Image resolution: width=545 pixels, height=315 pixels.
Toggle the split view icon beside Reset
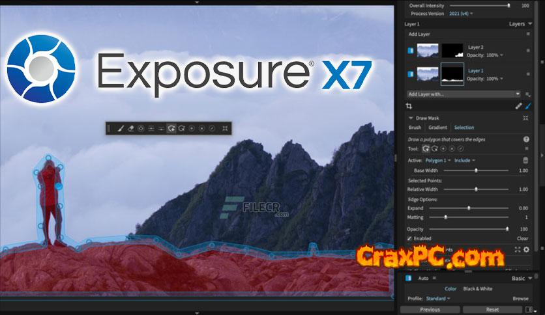point(529,309)
